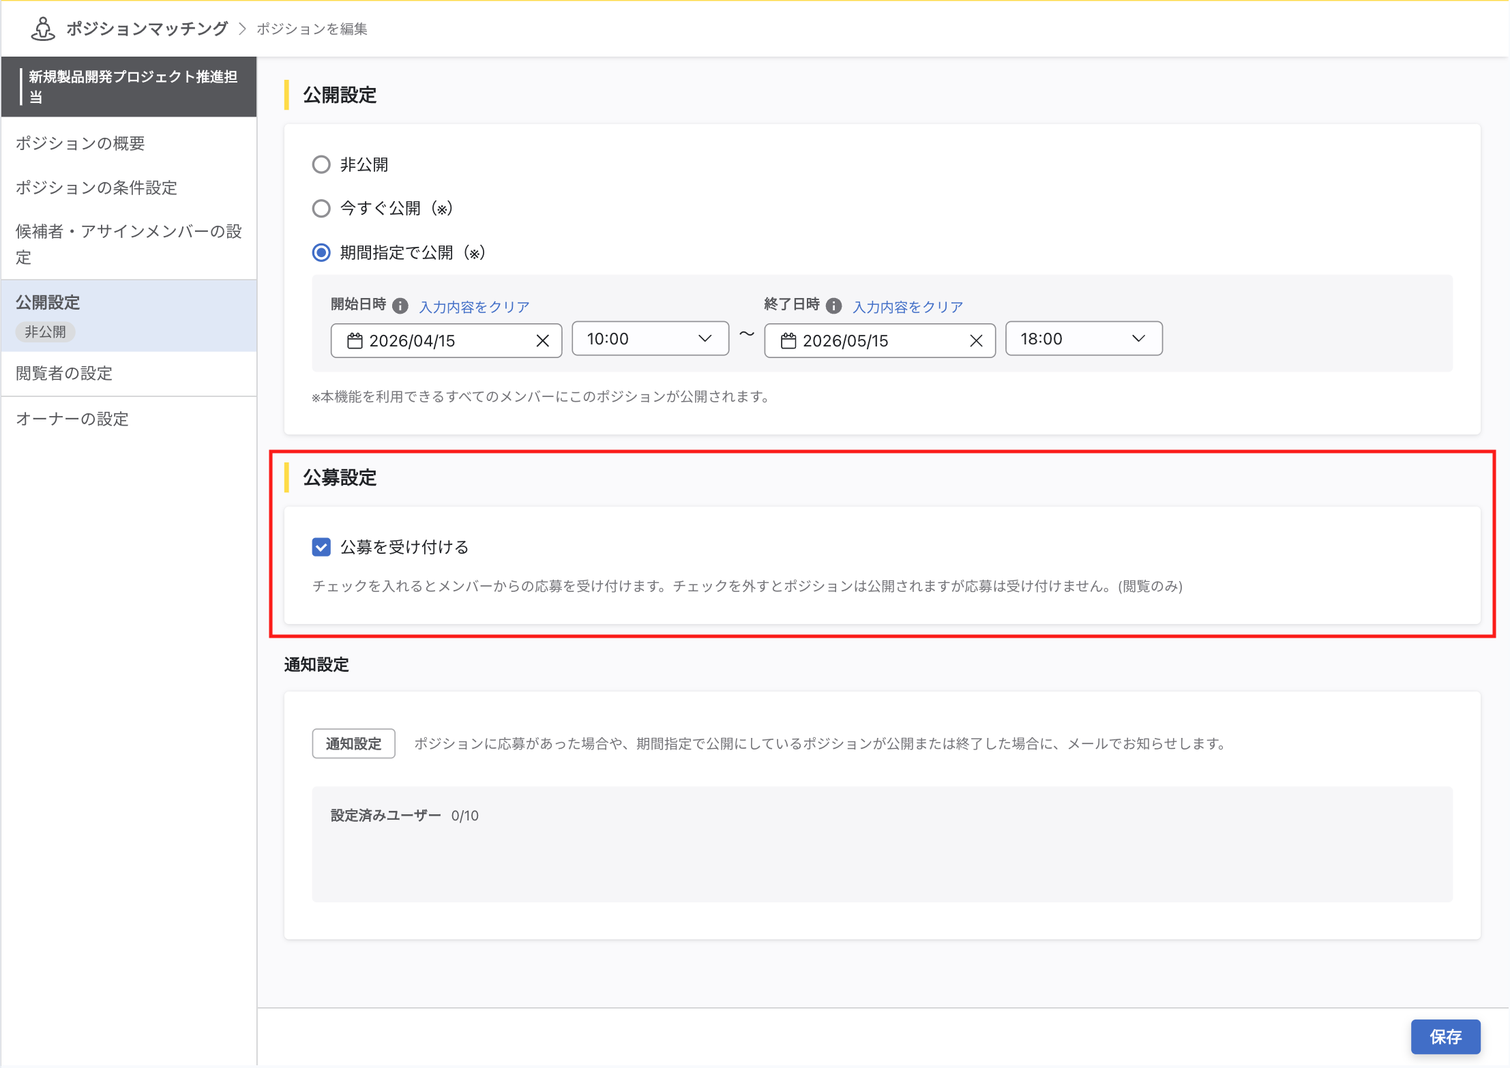Open the 18:00 end time dropdown
The image size is (1510, 1068).
pos(1138,338)
